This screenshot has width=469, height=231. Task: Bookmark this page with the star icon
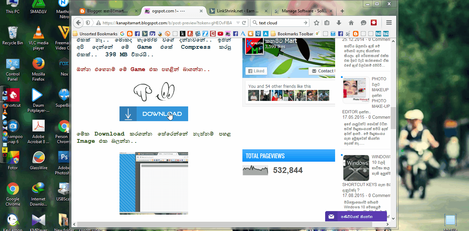[x=317, y=23]
